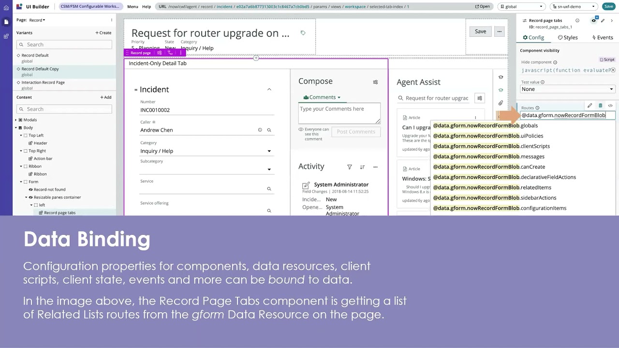Open the first Article card options menu

(x=475, y=117)
